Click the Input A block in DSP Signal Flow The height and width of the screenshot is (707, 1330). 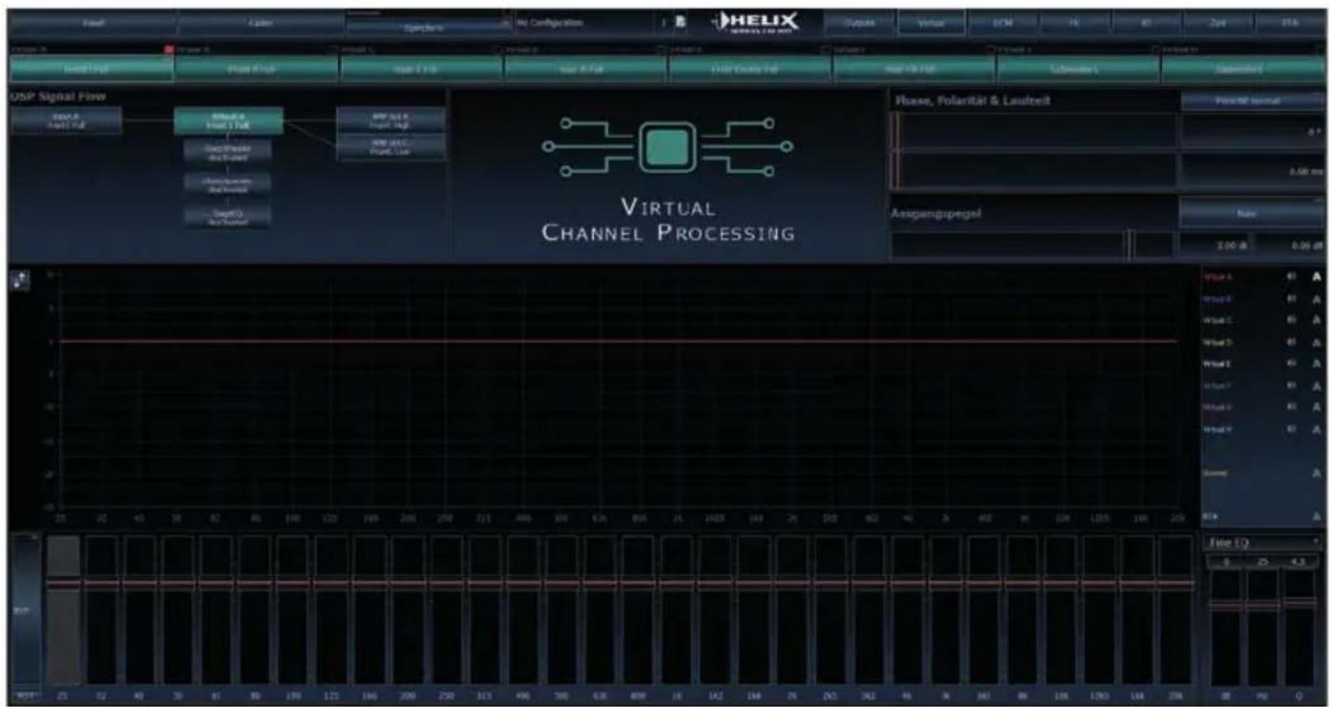click(x=66, y=119)
